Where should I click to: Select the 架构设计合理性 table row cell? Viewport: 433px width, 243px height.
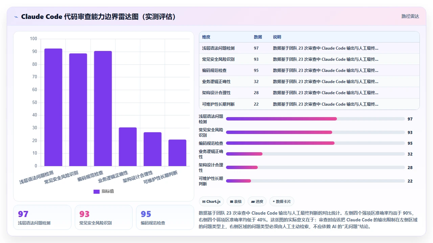(x=216, y=93)
